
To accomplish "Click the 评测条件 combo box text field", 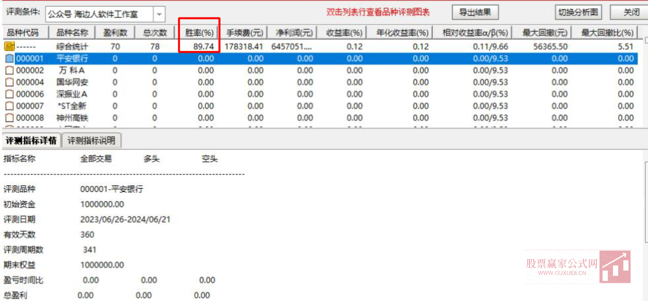I will click(99, 14).
